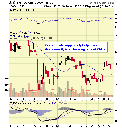Click the 40 label on price axis
Image resolution: width=122 pixels, height=128 pixels.
tap(116, 91)
